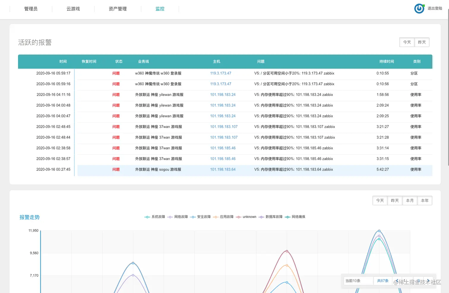449x293 pixels.
Task: Filter active alarms by 昨天
Action: (422, 42)
